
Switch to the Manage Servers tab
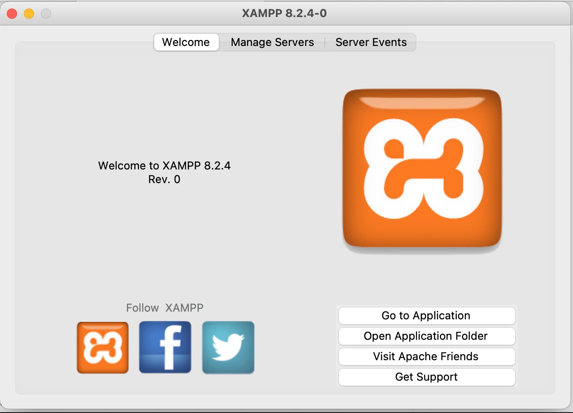[272, 42]
